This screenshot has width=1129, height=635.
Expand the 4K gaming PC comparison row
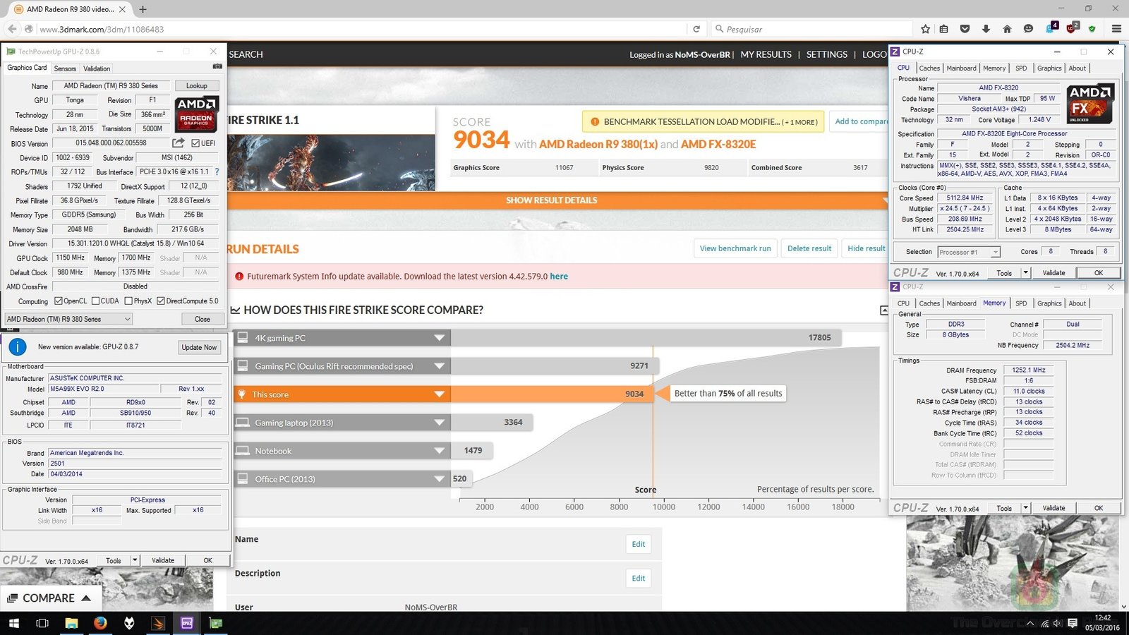coord(439,338)
